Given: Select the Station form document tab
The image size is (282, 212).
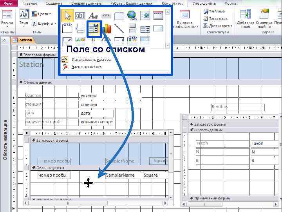Looking at the screenshot, I should pos(23,40).
